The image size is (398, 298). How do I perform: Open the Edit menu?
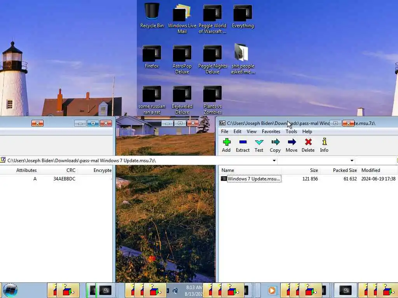[x=237, y=132]
